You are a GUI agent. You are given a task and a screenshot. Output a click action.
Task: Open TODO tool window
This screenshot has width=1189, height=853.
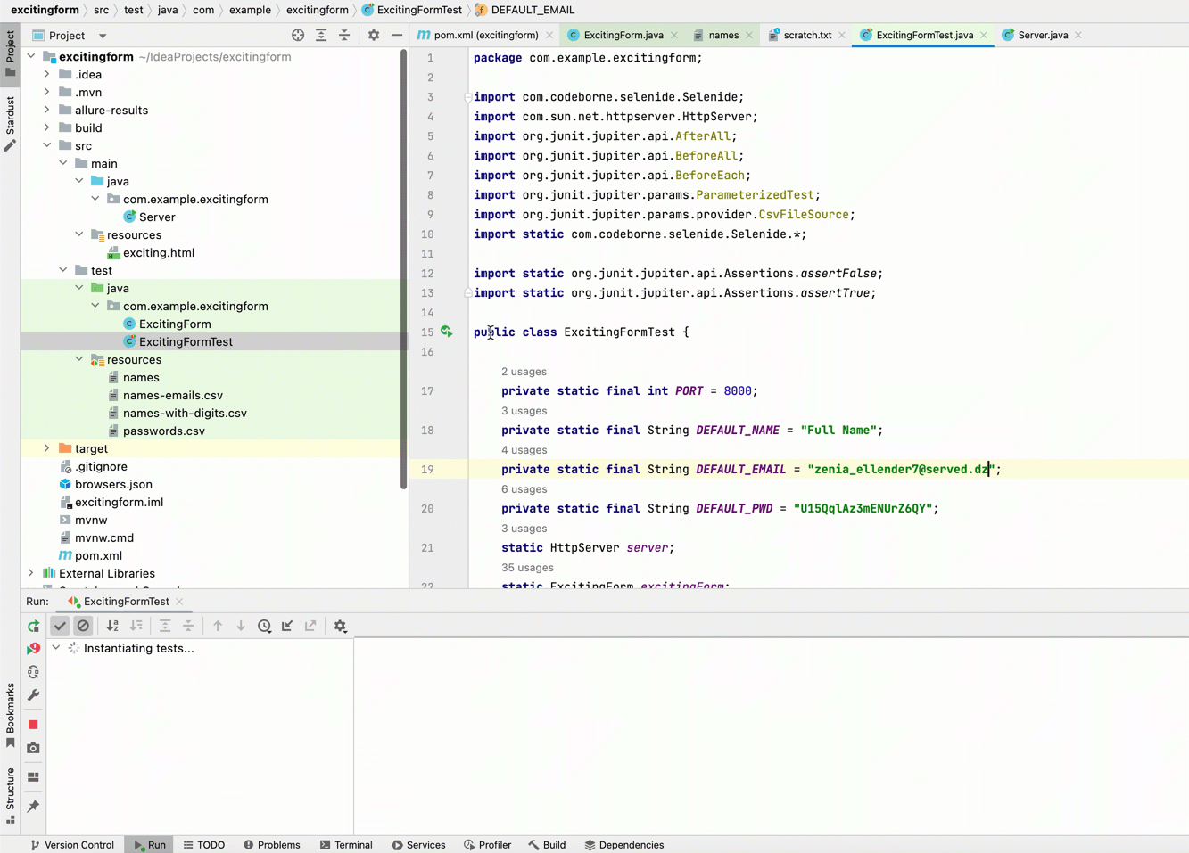click(x=204, y=845)
